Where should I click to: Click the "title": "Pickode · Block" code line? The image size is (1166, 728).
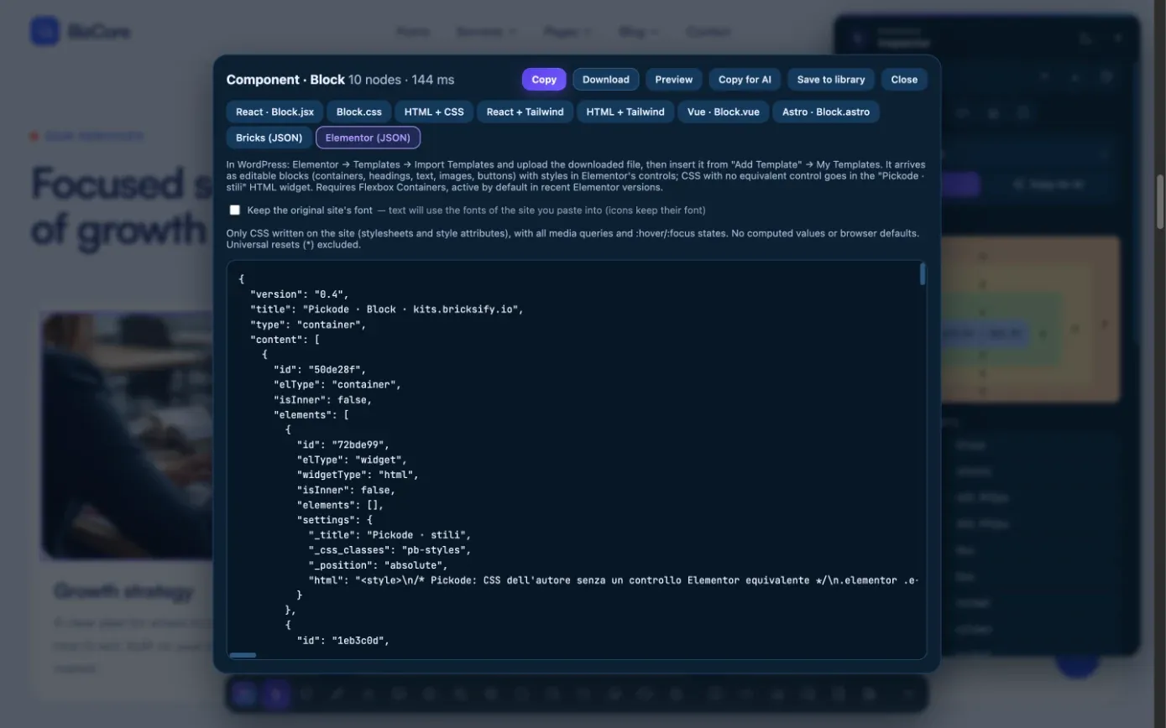[x=387, y=309]
